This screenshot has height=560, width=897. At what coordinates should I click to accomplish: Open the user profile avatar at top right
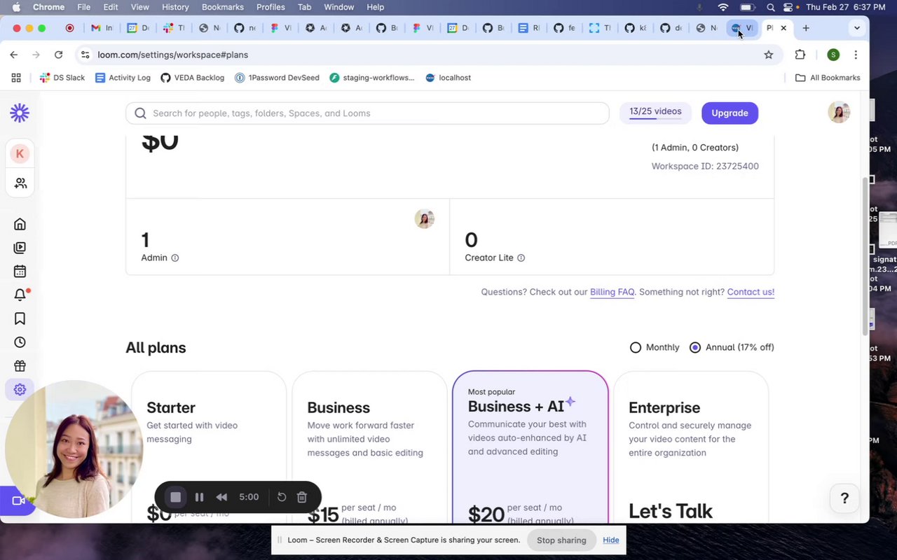839,112
